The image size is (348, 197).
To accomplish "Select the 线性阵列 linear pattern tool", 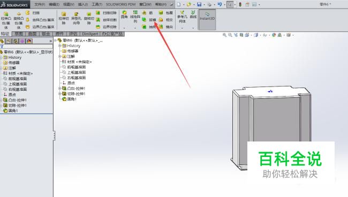I will [x=135, y=17].
